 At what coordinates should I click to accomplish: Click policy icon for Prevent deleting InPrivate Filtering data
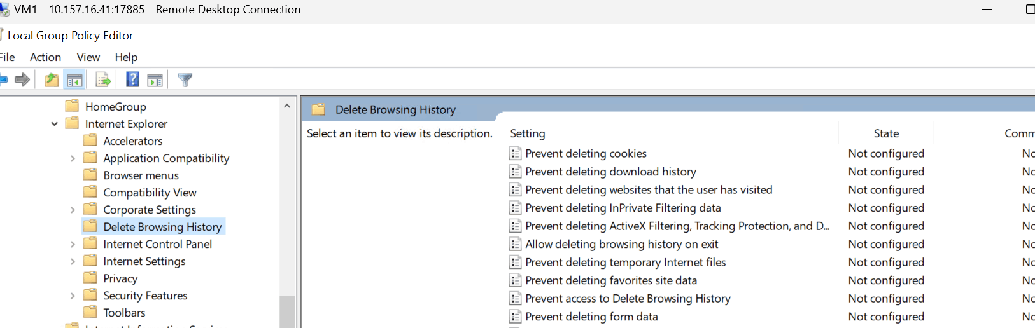point(516,208)
